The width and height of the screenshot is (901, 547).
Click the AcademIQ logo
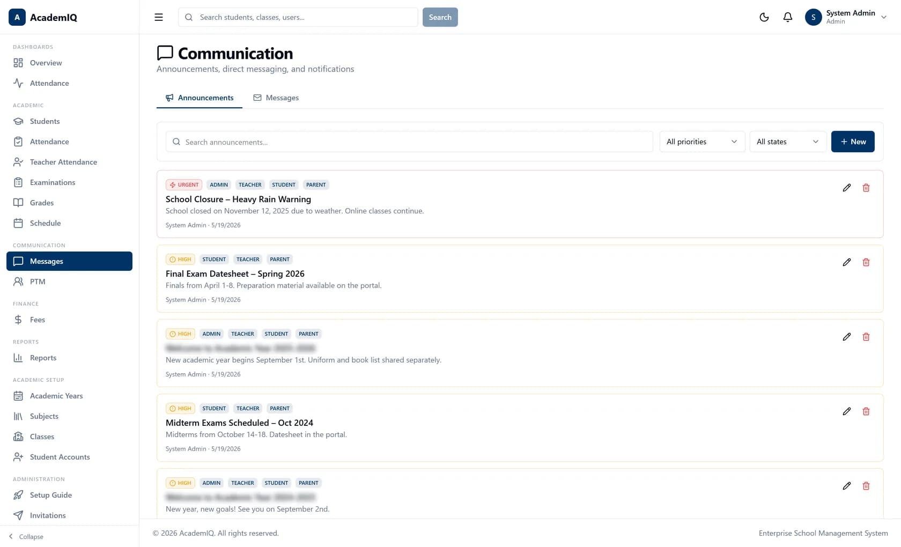click(x=43, y=17)
